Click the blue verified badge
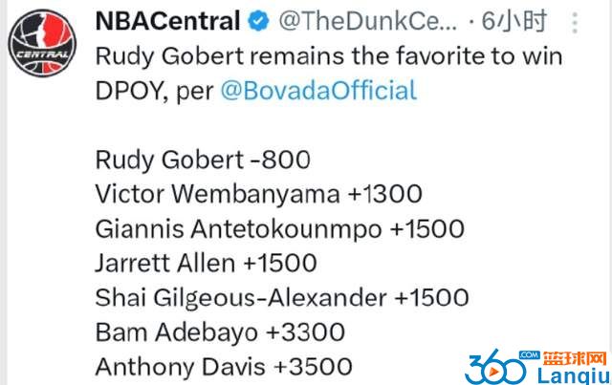 [x=258, y=21]
